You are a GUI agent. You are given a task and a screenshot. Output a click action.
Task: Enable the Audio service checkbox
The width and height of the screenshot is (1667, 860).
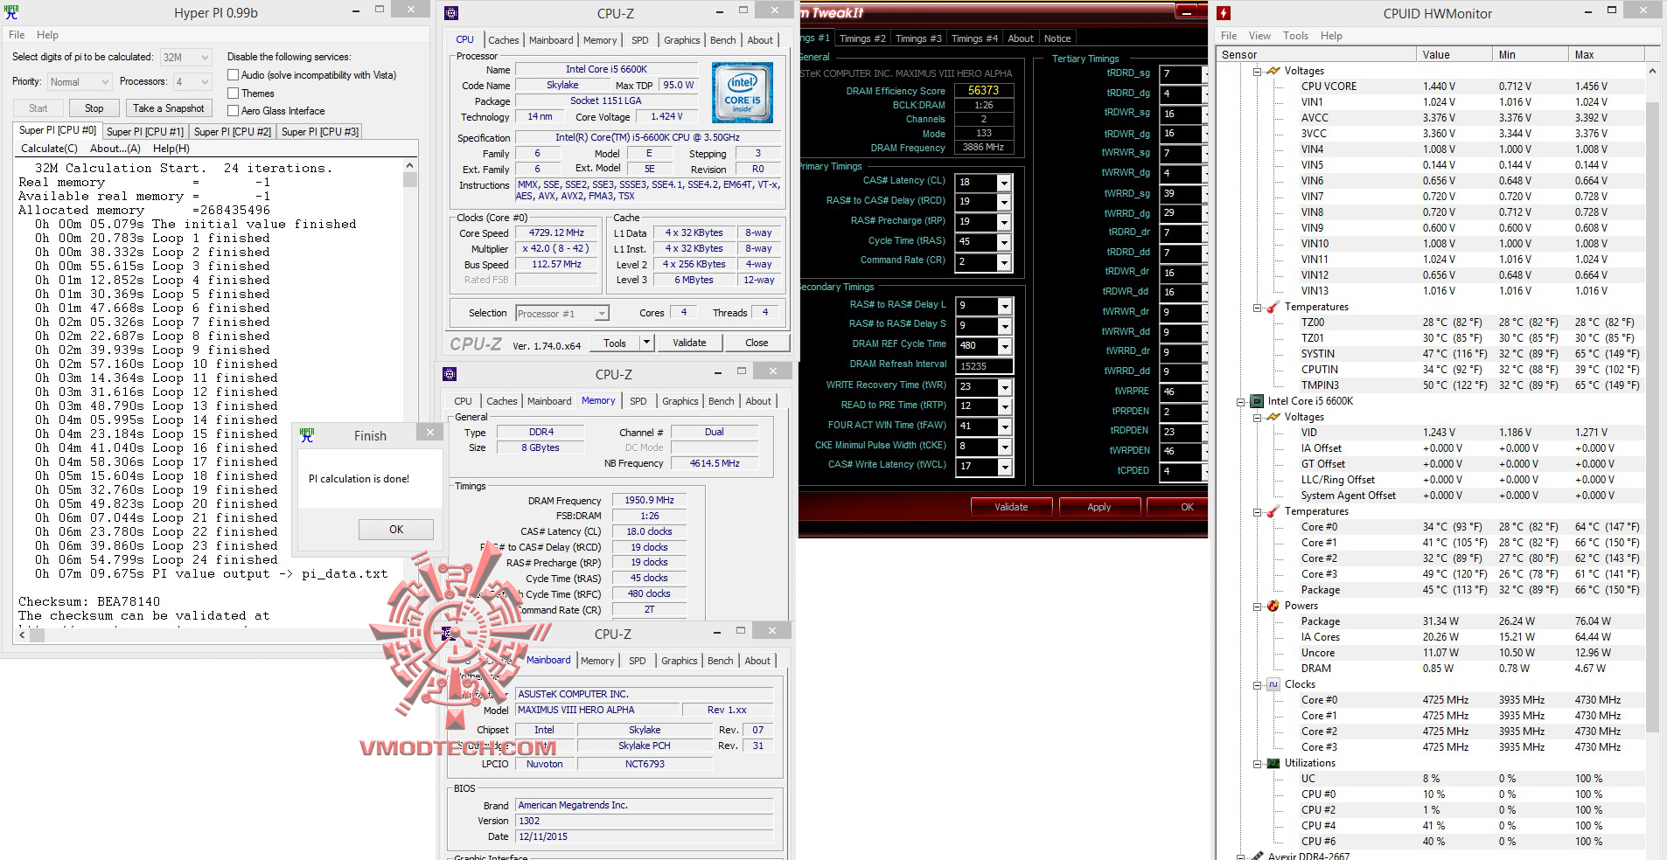[233, 75]
